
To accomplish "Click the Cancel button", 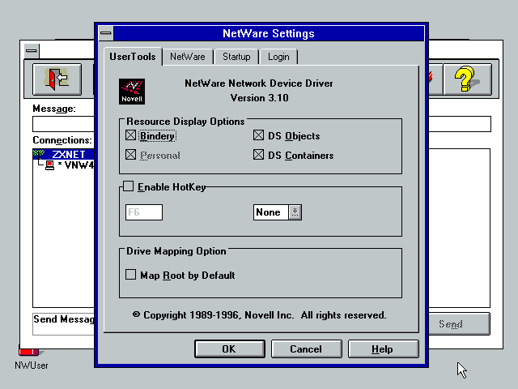I will click(x=306, y=349).
